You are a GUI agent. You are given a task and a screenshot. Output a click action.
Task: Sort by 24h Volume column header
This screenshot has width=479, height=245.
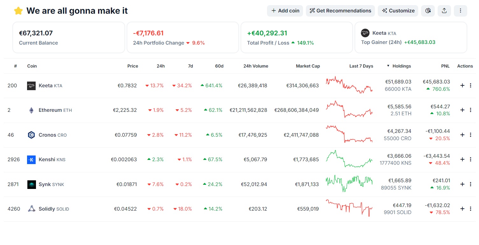256,66
